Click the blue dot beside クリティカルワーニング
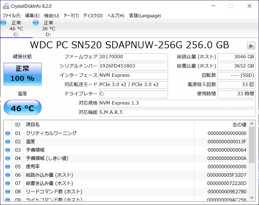 7,133
